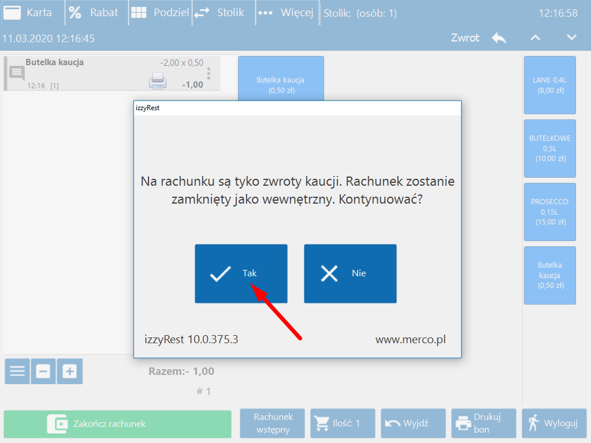Open the Rabat discount option
591x443 pixels.
94,13
